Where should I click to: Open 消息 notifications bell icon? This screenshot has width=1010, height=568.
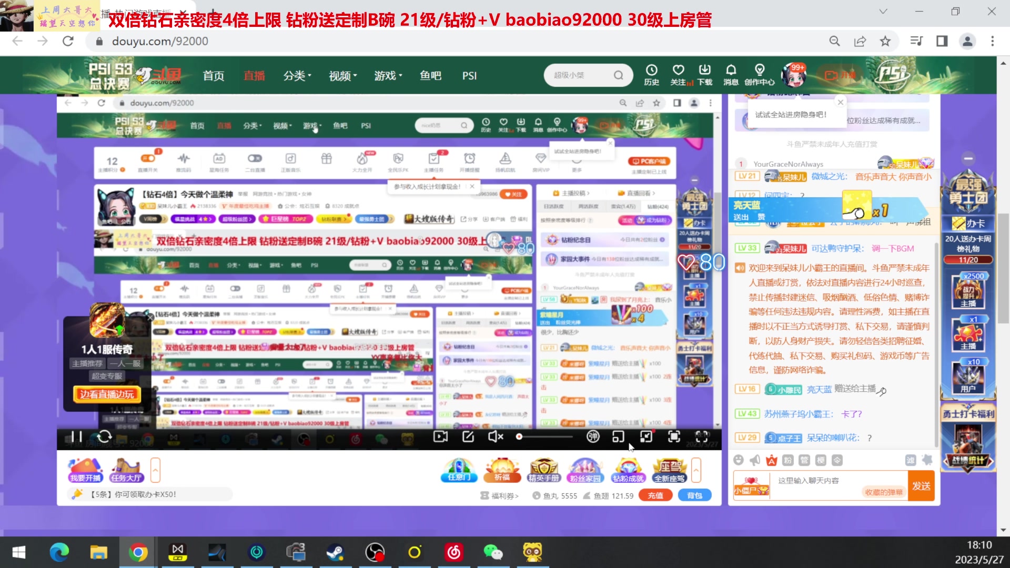point(731,75)
